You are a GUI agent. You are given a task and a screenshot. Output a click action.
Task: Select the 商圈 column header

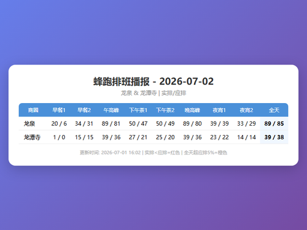[33, 110]
